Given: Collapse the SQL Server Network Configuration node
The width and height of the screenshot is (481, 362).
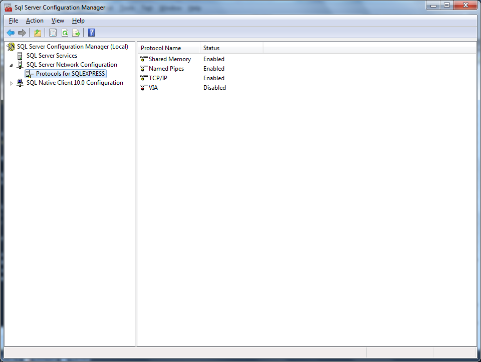Looking at the screenshot, I should (11, 65).
